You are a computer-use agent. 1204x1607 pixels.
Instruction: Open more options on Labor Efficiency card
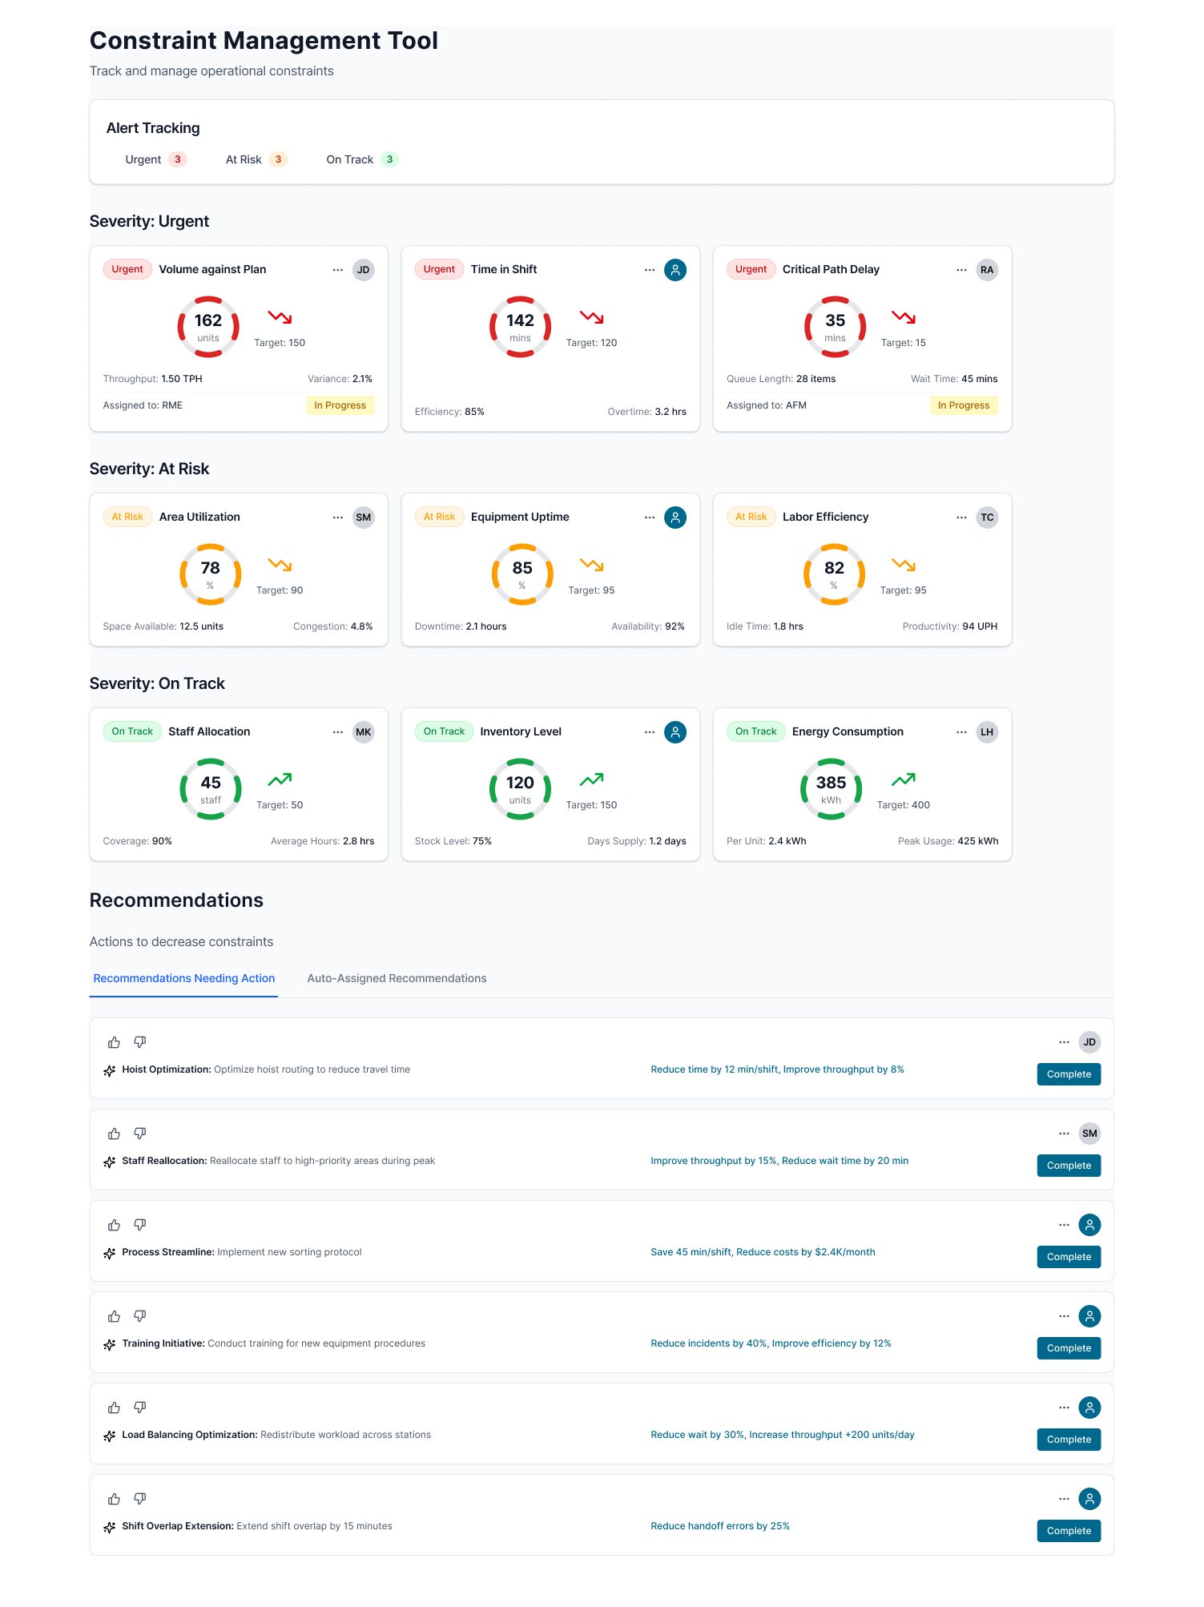click(961, 518)
